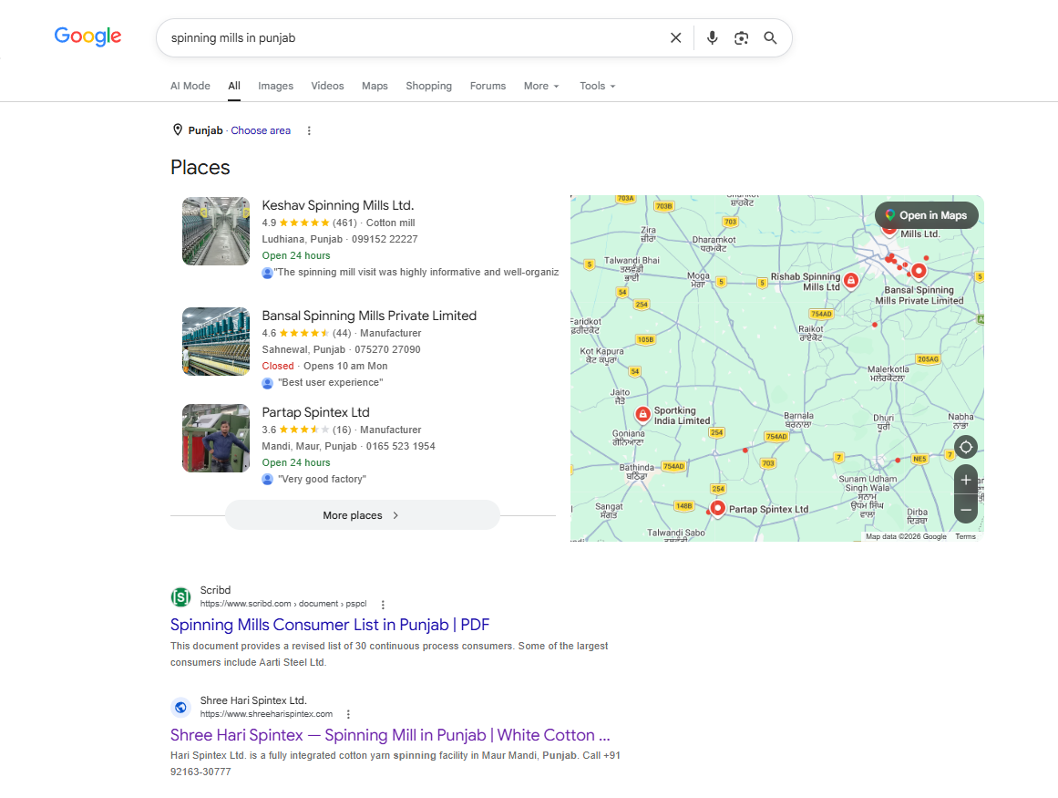1058x798 pixels.
Task: Click reviewer avatar on Keshav Spinning review
Action: tap(267, 273)
